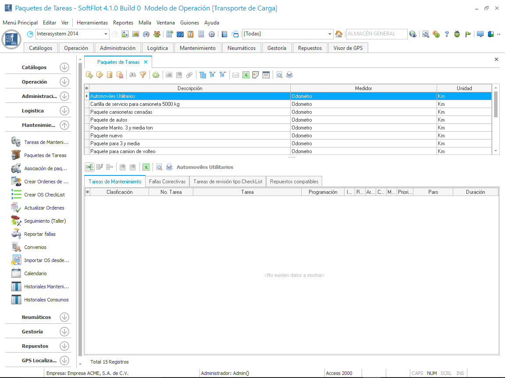Expand the Catálogos sidebar section
505x378 pixels.
pos(64,67)
